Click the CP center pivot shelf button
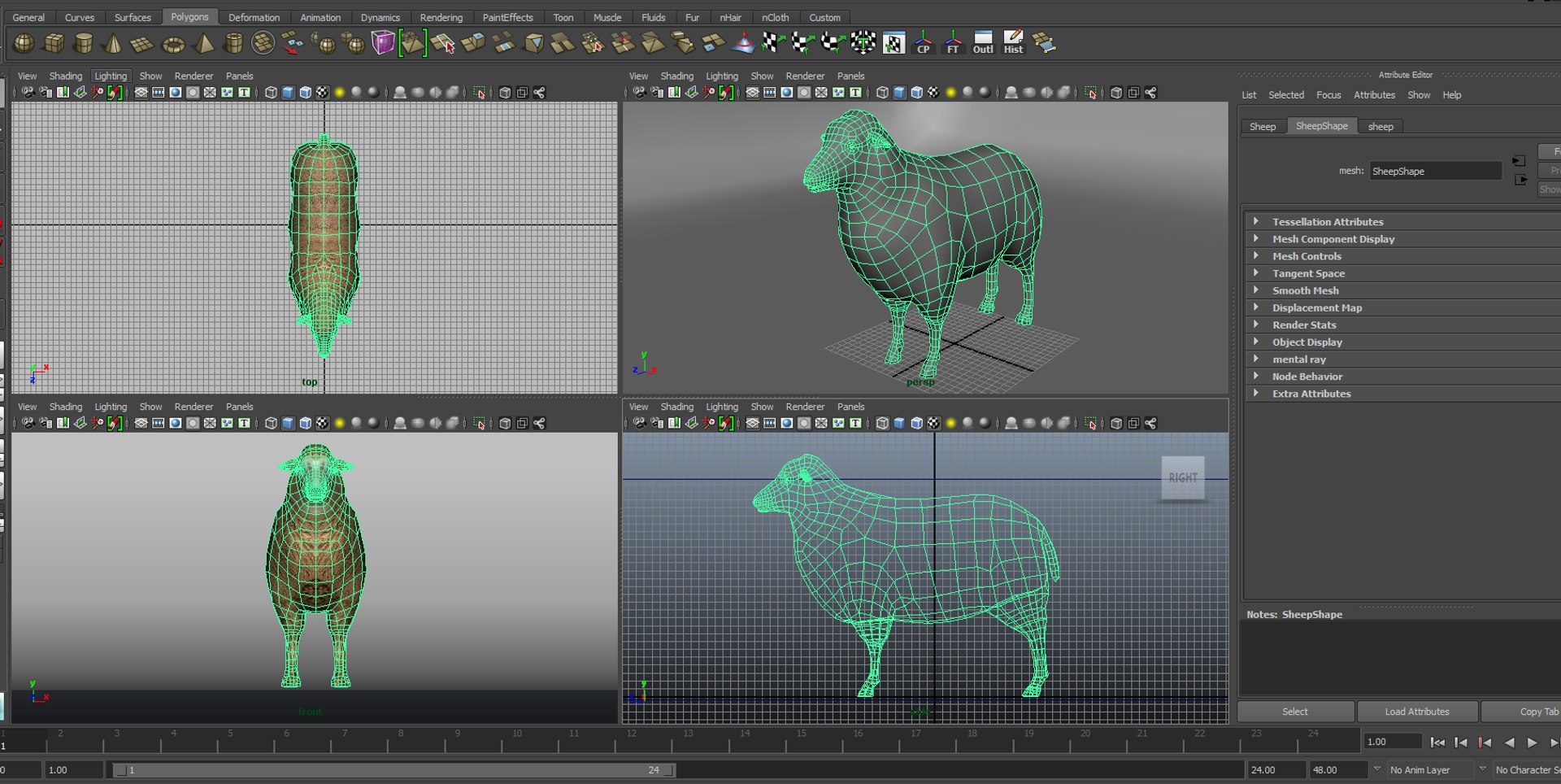Screen dimensions: 1561x784 point(924,43)
